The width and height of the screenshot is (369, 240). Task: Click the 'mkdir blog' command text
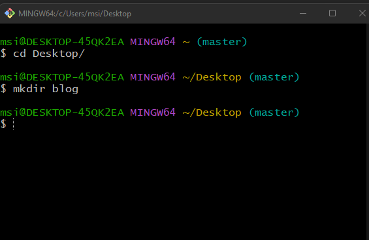[x=46, y=89]
